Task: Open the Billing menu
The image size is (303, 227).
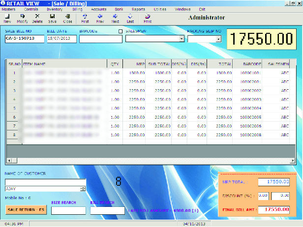Action: [77, 9]
